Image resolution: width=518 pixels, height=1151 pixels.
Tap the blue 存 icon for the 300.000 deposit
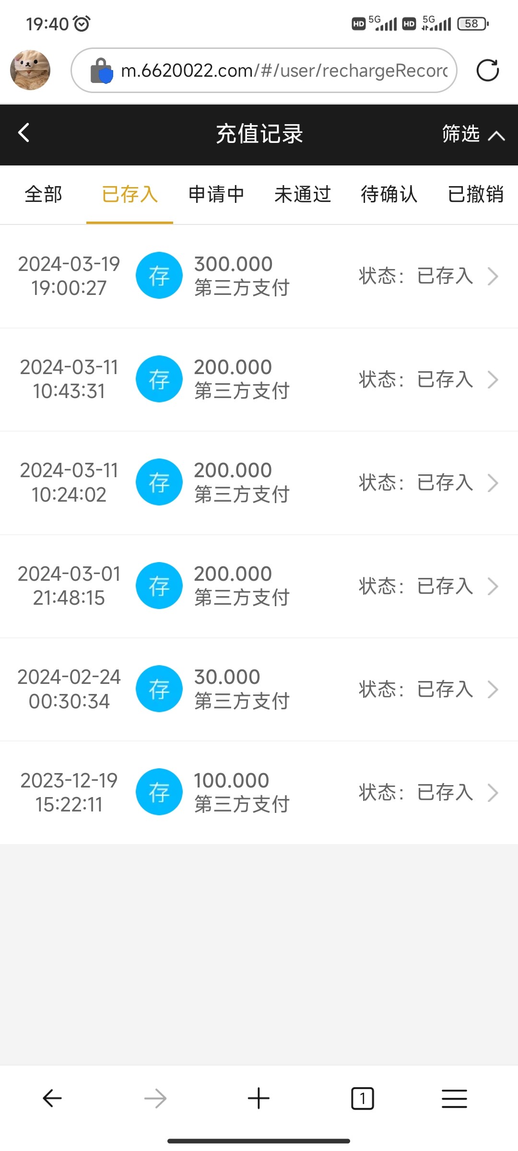click(x=159, y=275)
